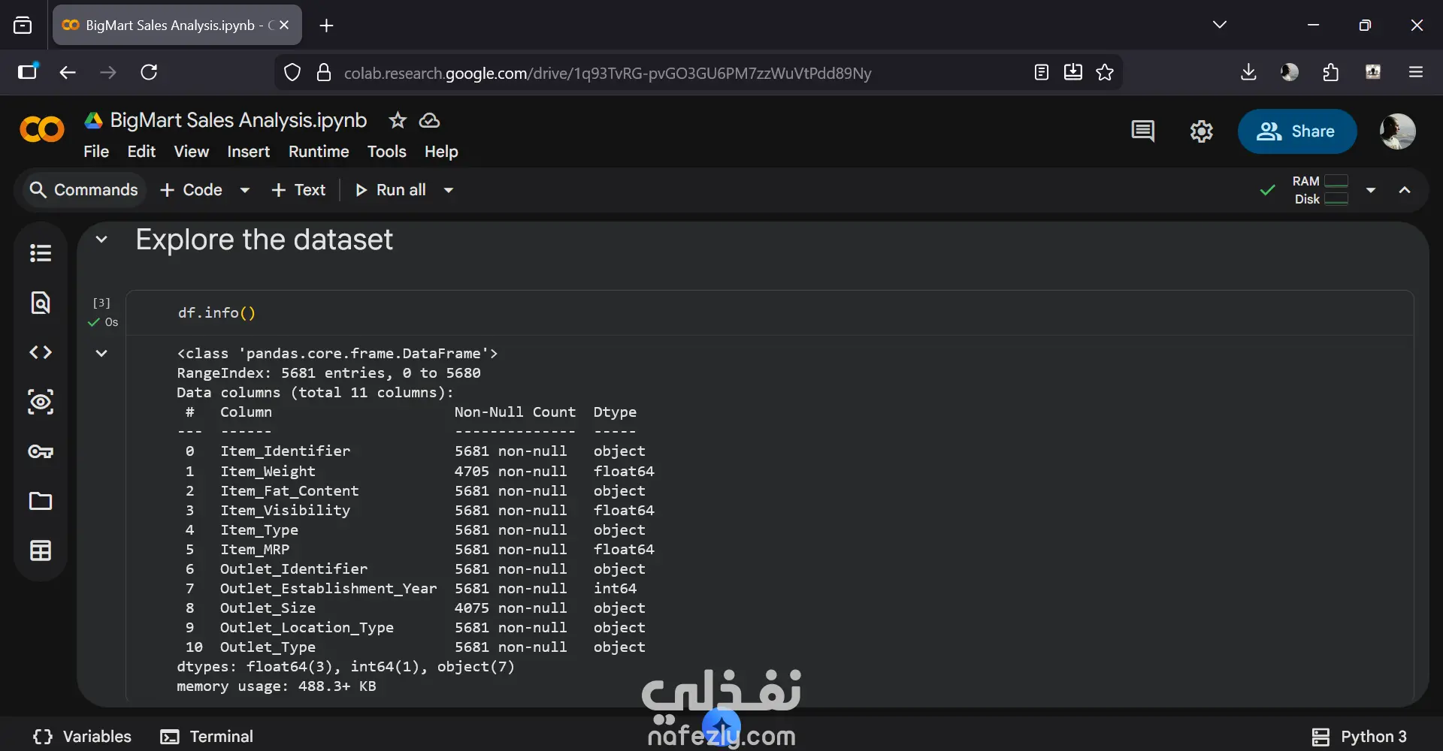Open the Runtime menu
This screenshot has width=1443, height=751.
(319, 152)
